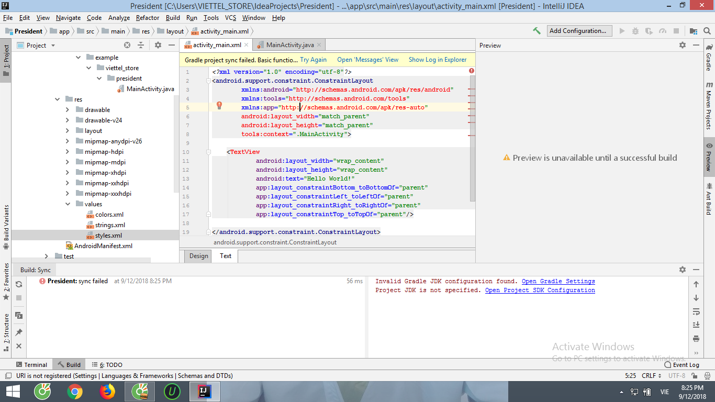Switch editor to Design mode
Viewport: 715px width, 402px height.
click(x=199, y=256)
